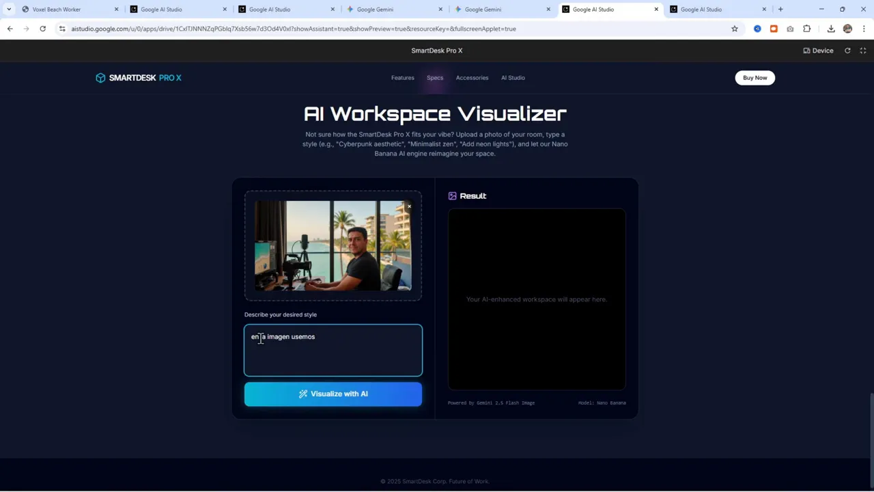This screenshot has width=874, height=492.
Task: Toggle the Device preview mode
Action: [x=818, y=50]
